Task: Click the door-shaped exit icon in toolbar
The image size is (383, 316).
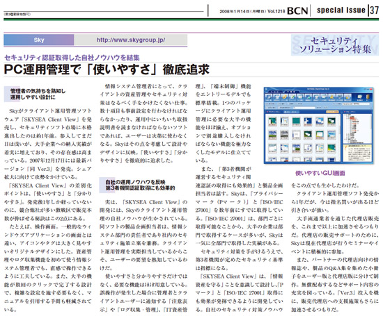Action: [x=368, y=97]
